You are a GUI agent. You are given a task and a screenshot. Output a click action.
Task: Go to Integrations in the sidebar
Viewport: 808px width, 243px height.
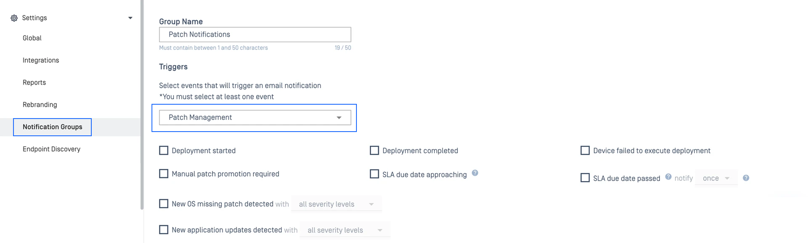point(41,60)
